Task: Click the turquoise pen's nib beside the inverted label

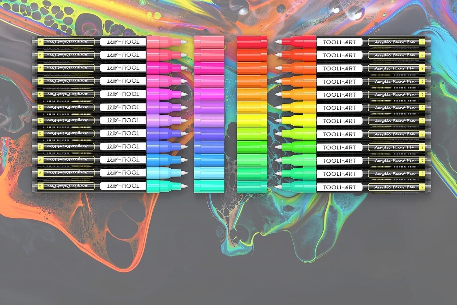Action: [x=184, y=186]
